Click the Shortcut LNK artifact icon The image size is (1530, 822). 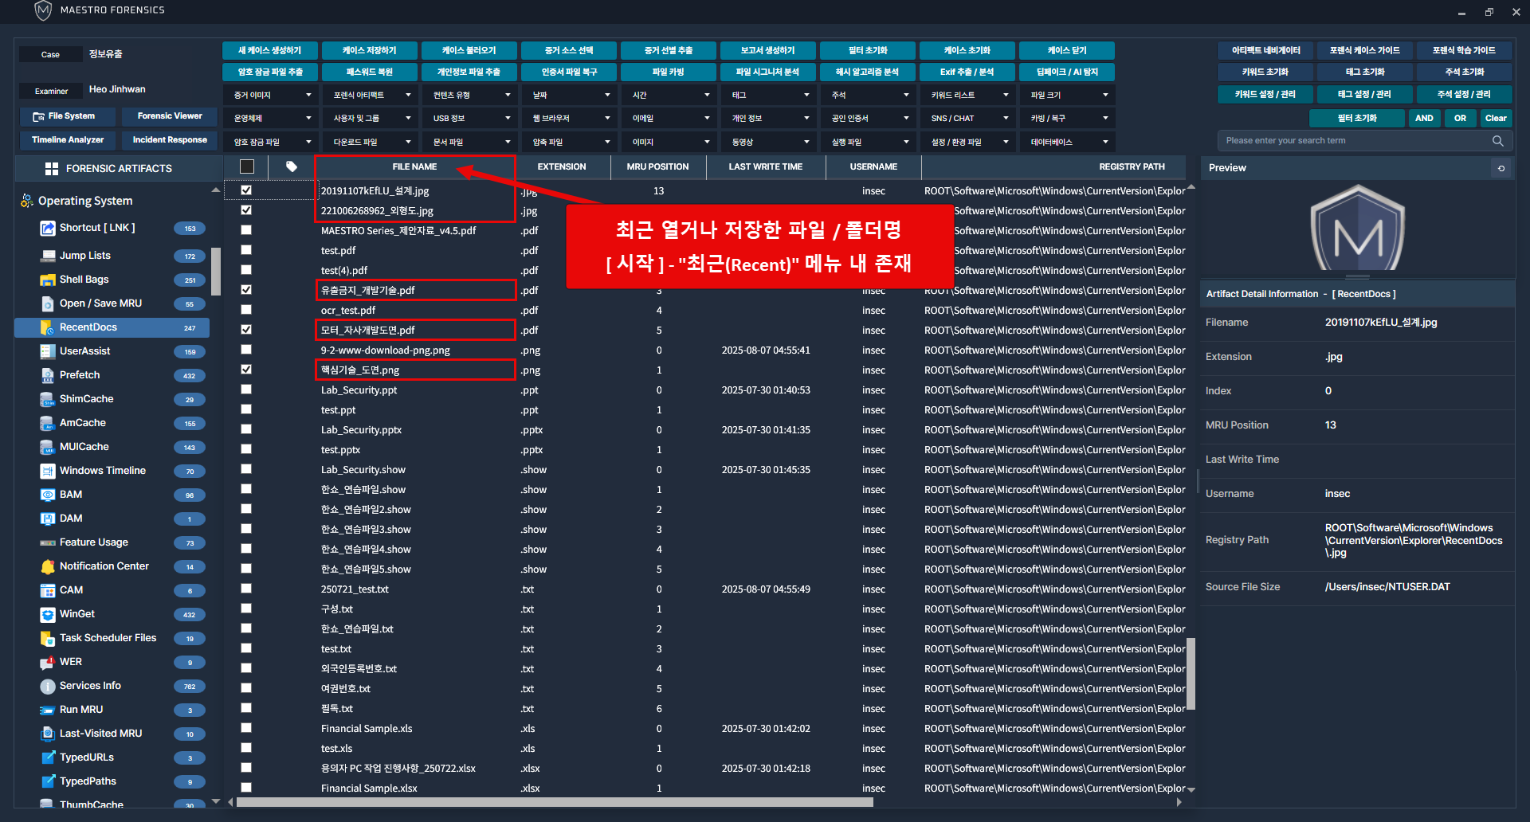click(x=47, y=229)
